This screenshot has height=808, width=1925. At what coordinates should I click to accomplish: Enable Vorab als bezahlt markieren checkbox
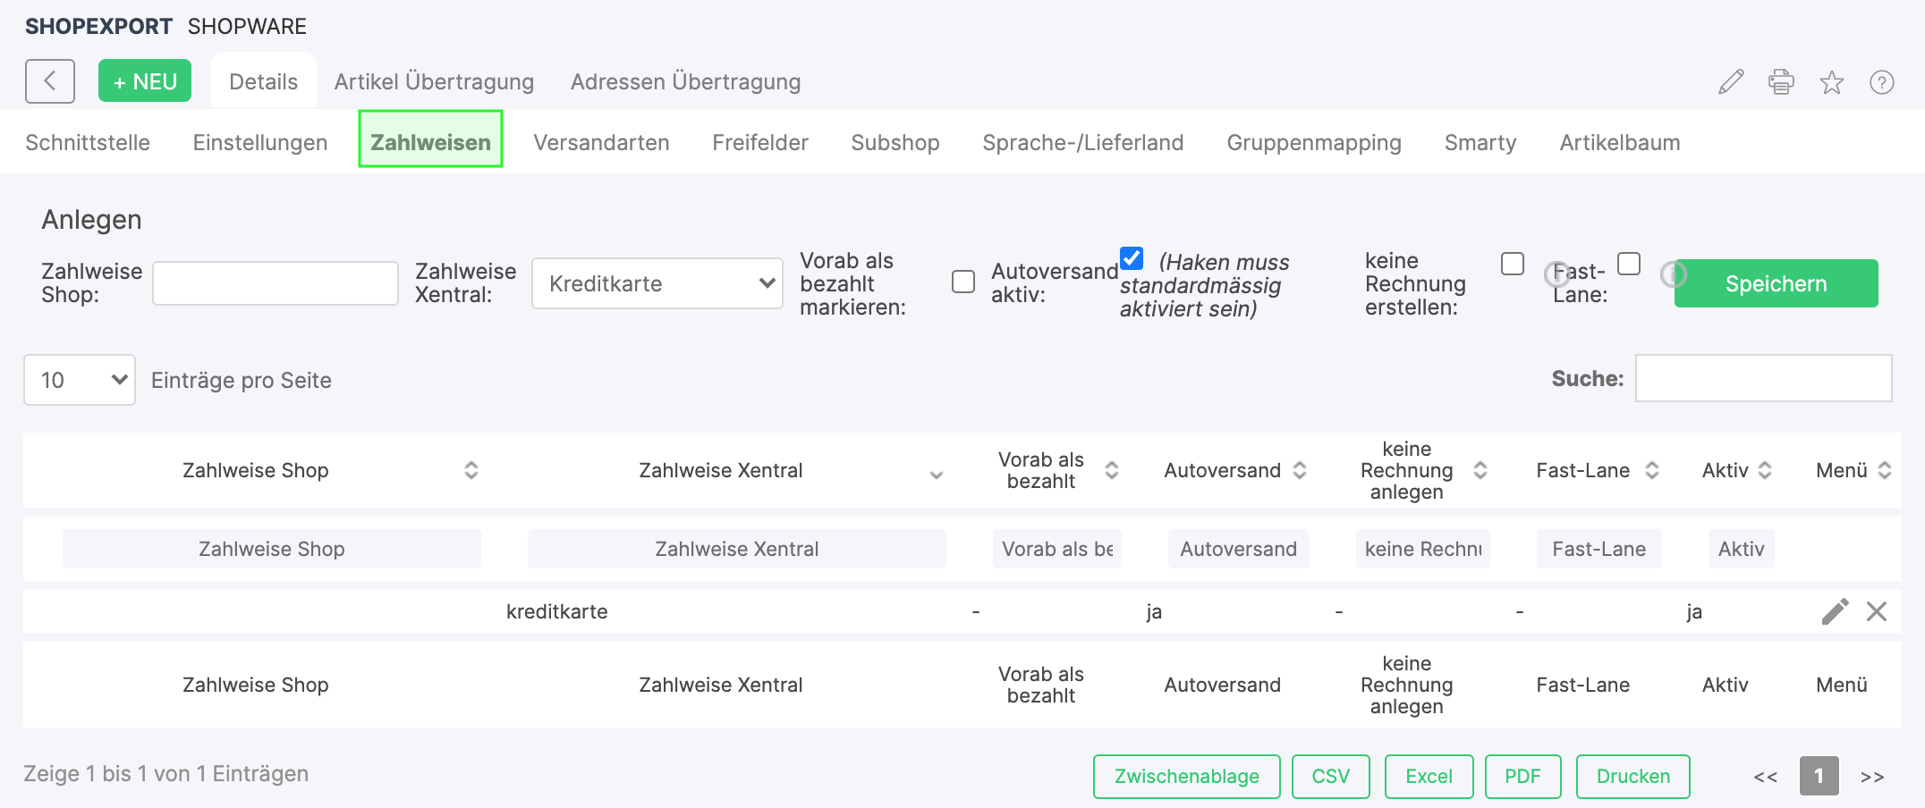[963, 282]
